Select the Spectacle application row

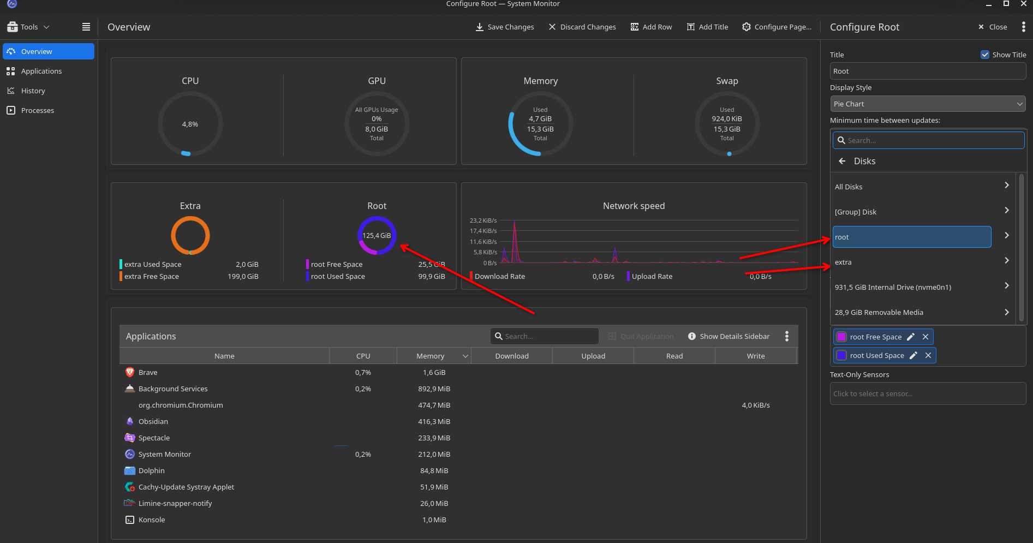coord(458,438)
